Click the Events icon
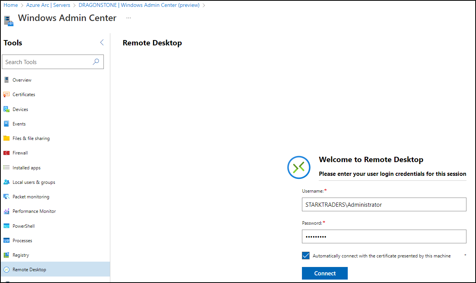This screenshot has height=283, width=476. pyautogui.click(x=6, y=124)
